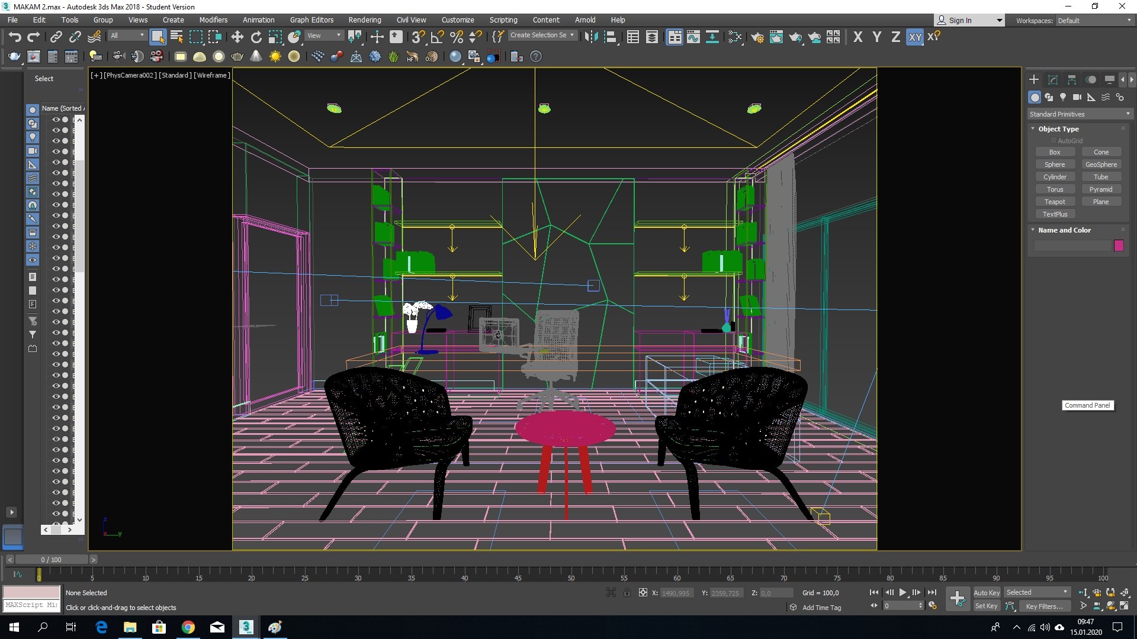Viewport: 1137px width, 639px height.
Task: Open the Scripting menu
Action: coord(503,20)
